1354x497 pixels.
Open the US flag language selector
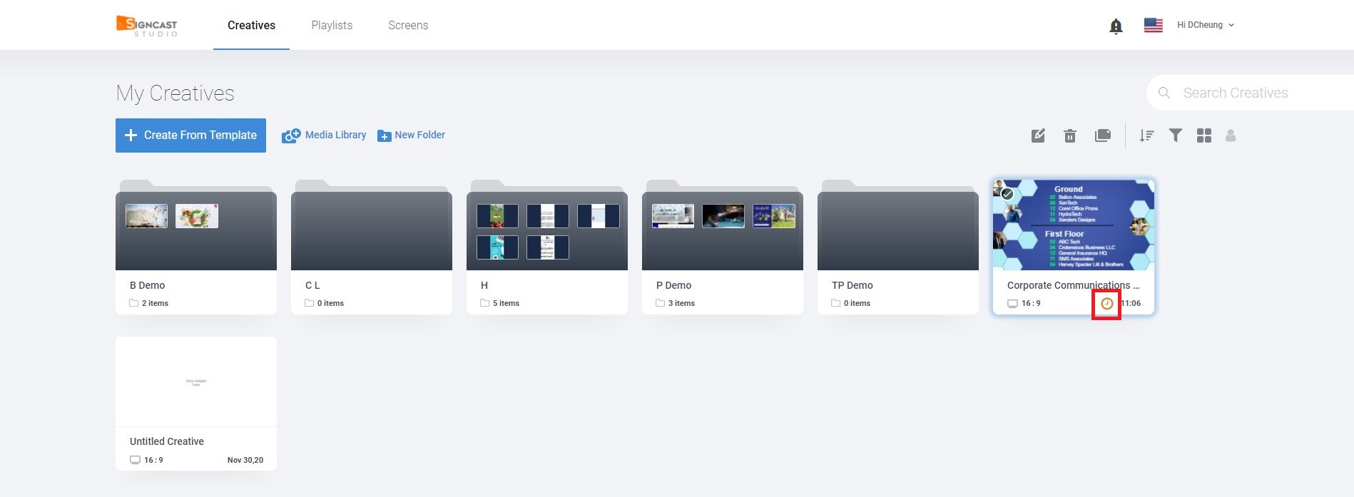click(x=1153, y=25)
